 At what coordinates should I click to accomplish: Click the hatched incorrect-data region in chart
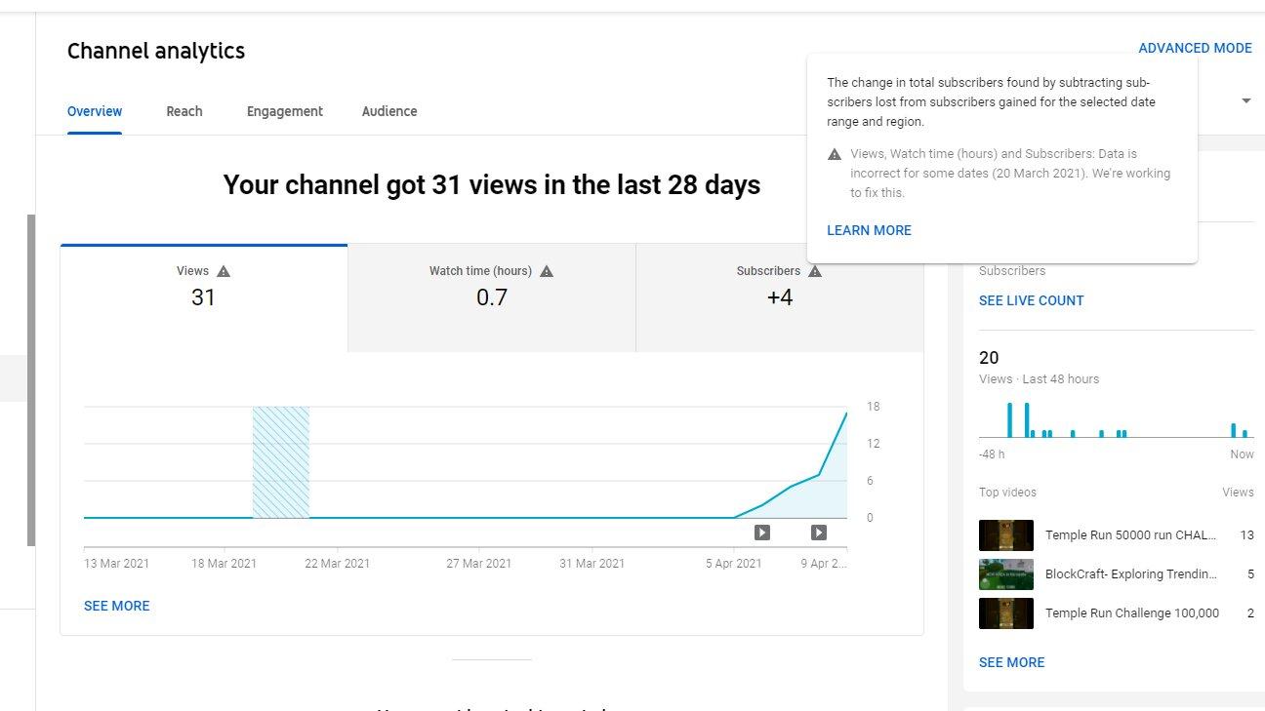(281, 462)
